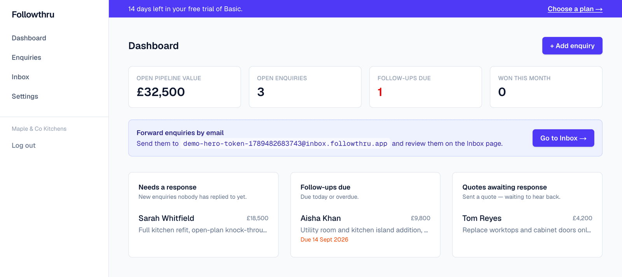The image size is (622, 277).
Task: Click the Quotes awaiting response heading
Action: [505, 187]
